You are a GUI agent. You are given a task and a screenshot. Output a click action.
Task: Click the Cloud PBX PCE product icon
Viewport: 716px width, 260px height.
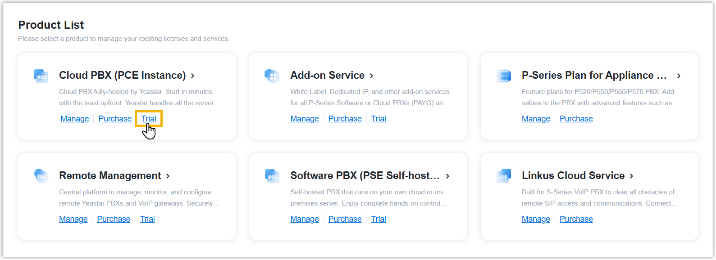tap(41, 76)
